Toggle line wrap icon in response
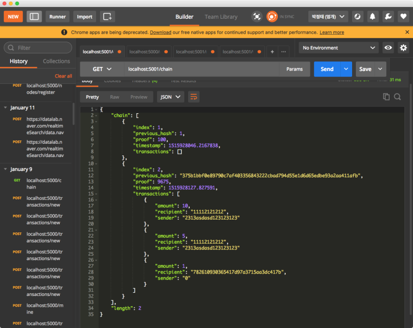 (x=193, y=97)
